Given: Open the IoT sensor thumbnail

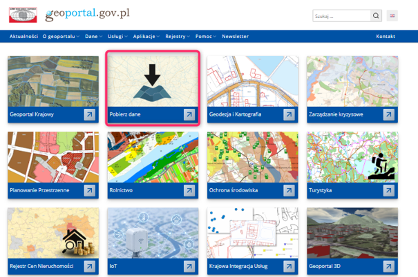Looking at the screenshot, I should click(153, 233).
